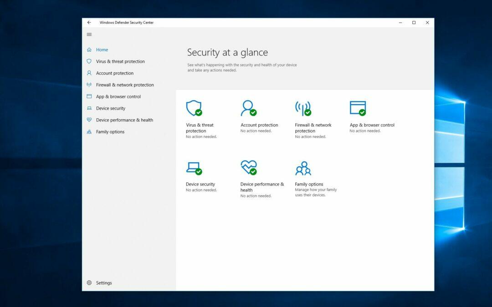Click 'No action needed.' under Virus & threat protection tile
Image resolution: width=492 pixels, height=307 pixels.
tap(201, 137)
